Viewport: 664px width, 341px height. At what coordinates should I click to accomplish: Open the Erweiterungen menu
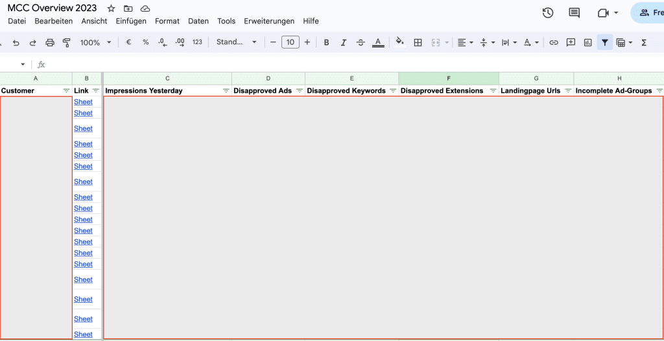[269, 21]
